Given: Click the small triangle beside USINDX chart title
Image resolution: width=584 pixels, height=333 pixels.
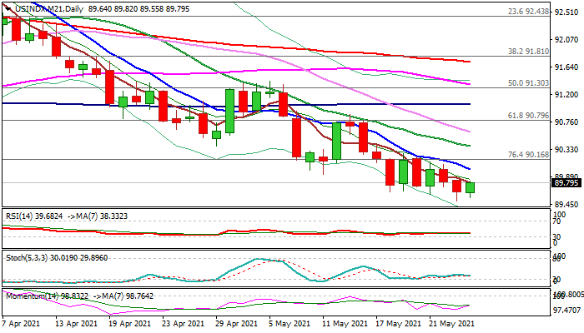Looking at the screenshot, I should coord(5,7).
